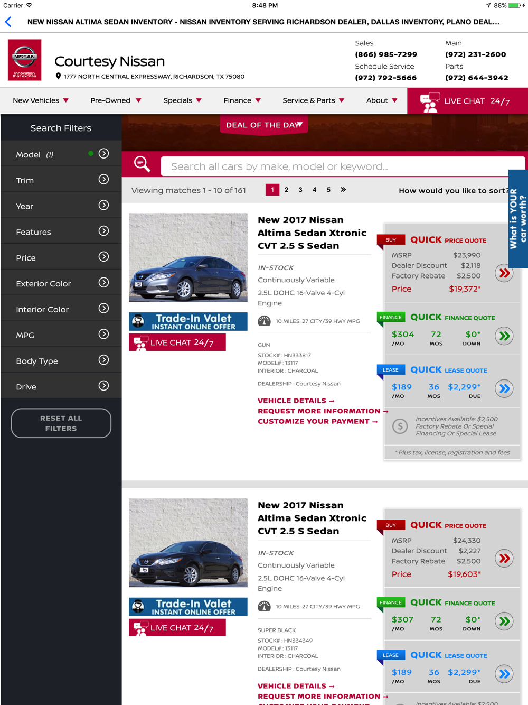Expand the Deal of the Day banner

[x=264, y=125]
